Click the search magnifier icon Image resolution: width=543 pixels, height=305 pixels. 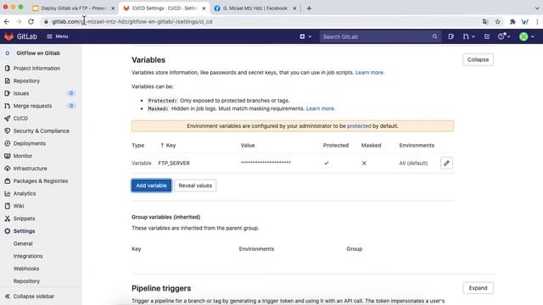(434, 36)
